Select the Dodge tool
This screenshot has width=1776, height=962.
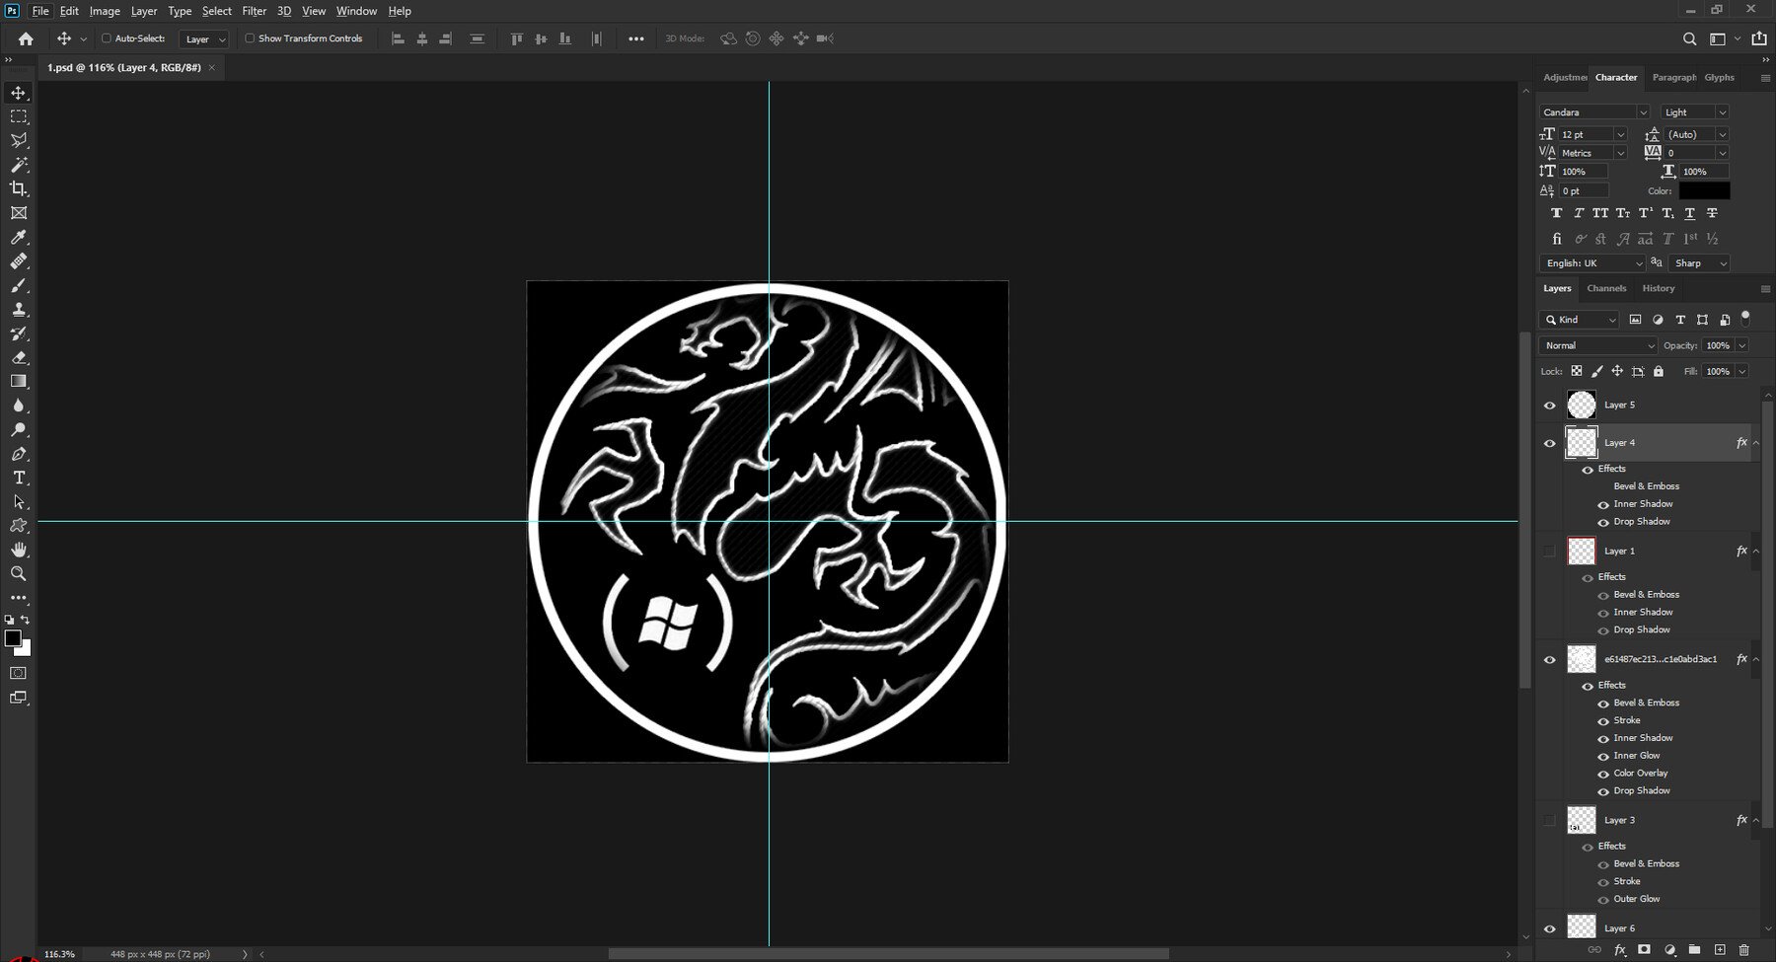(x=19, y=429)
